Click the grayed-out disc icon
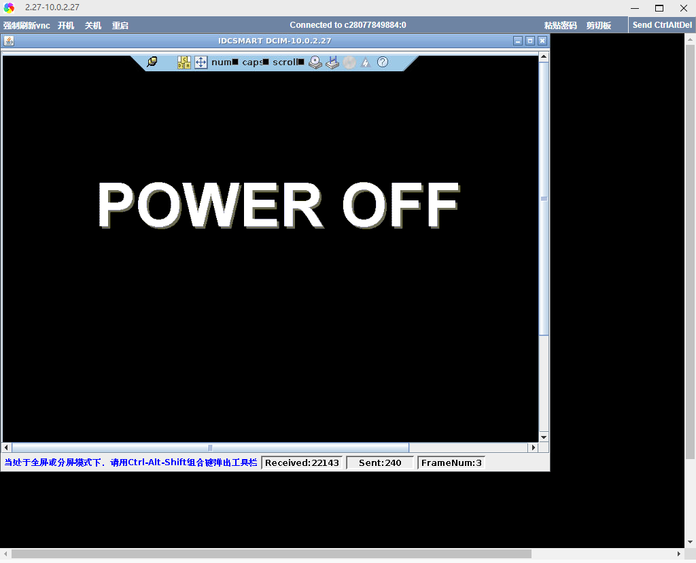The image size is (696, 563). pos(349,62)
